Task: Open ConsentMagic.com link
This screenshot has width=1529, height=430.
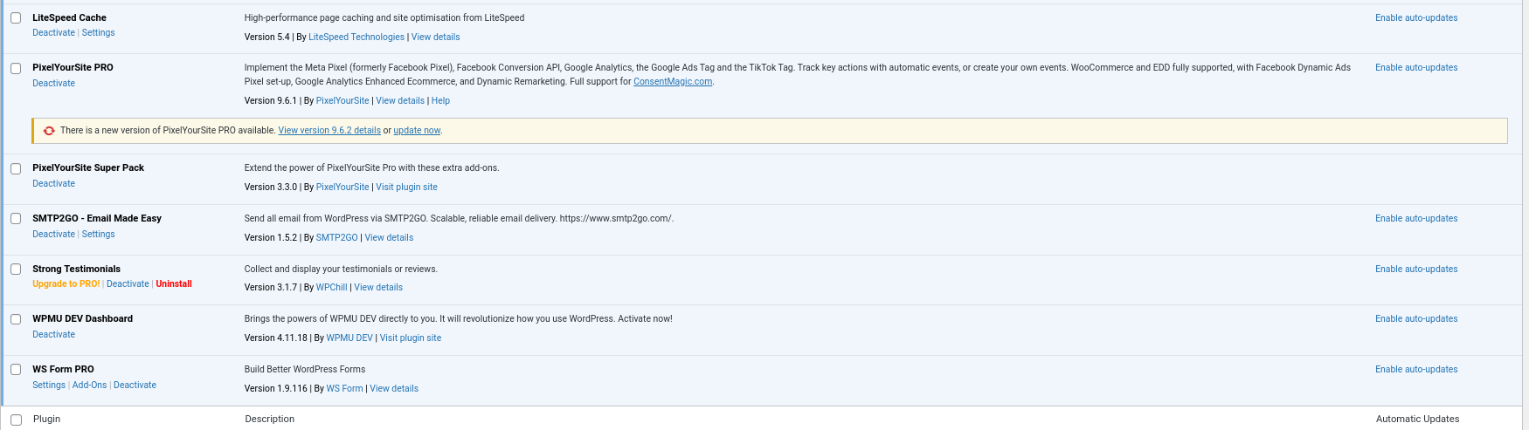Action: tap(672, 82)
